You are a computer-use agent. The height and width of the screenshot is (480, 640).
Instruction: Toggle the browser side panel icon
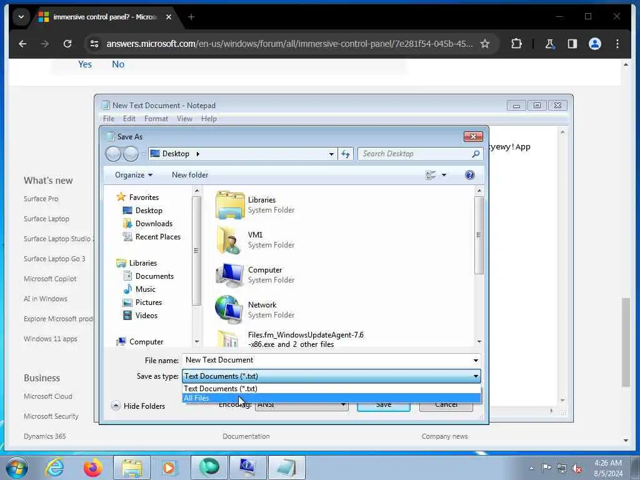point(572,44)
